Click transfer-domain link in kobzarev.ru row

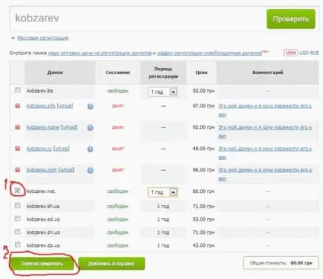point(265,153)
